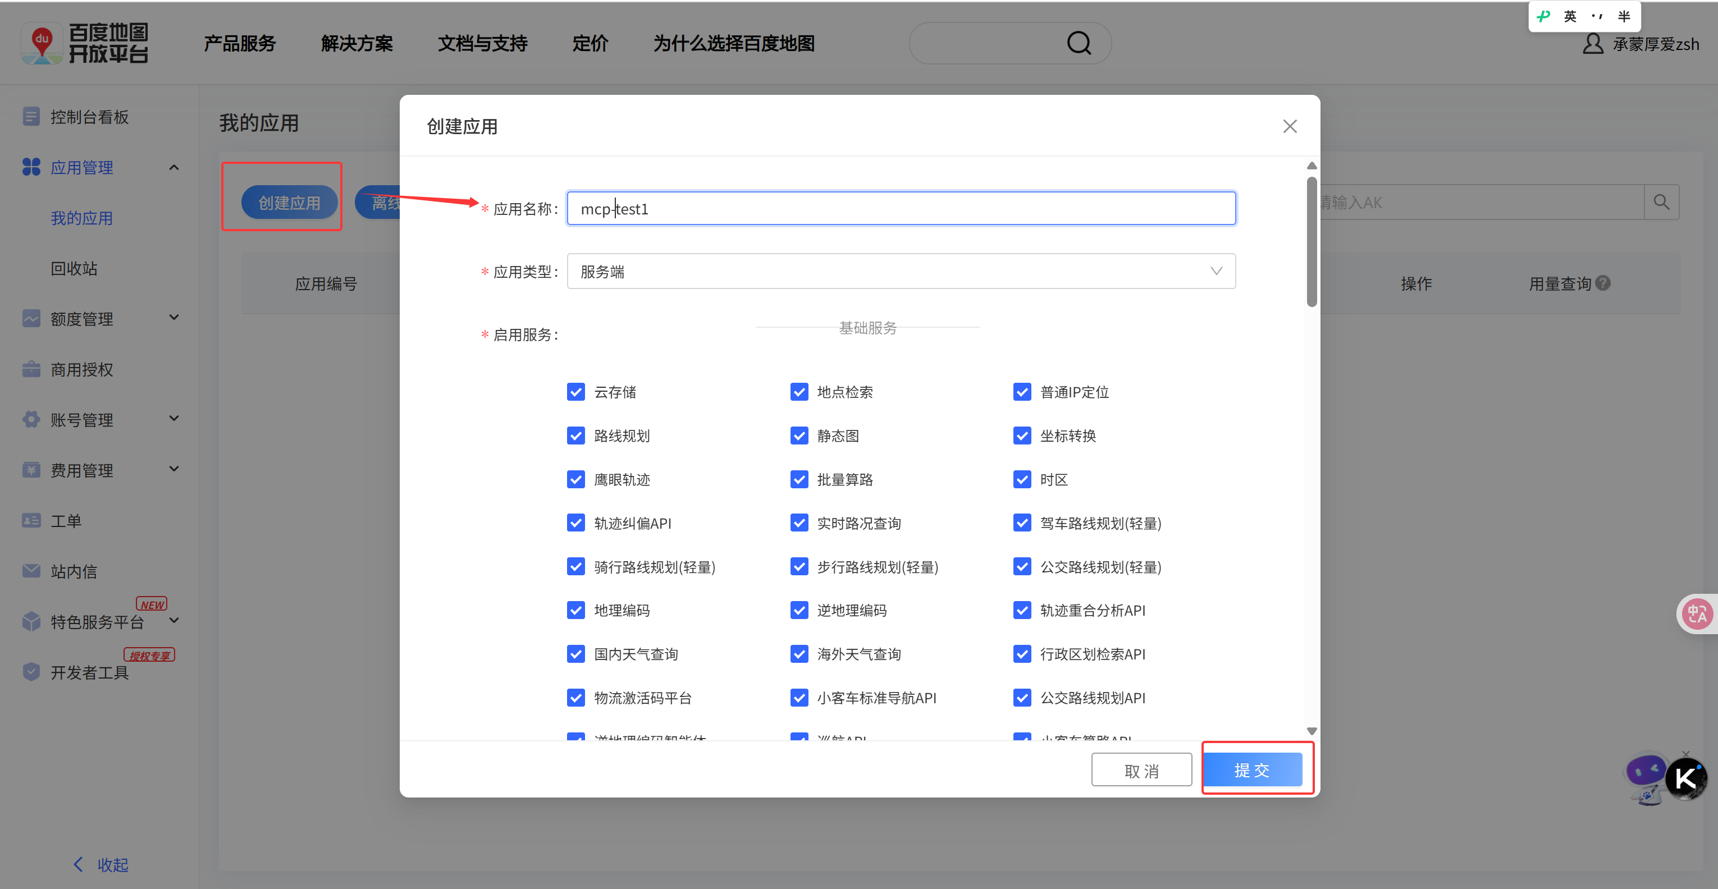Image resolution: width=1718 pixels, height=889 pixels.
Task: Open the 应用类型 dropdown
Action: click(x=901, y=272)
